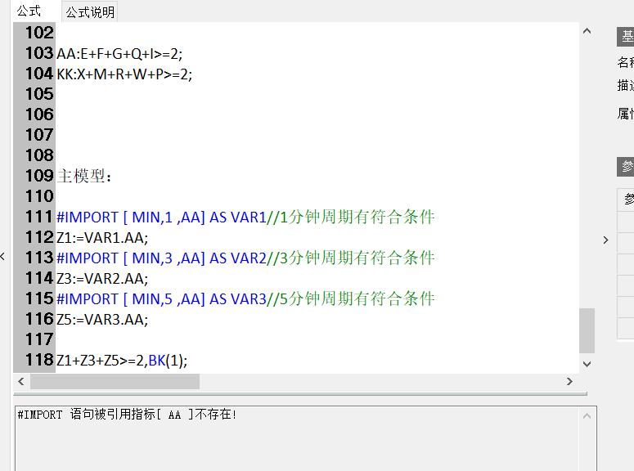634x471 pixels.
Task: Click line 103 AA formula definition
Action: point(120,54)
